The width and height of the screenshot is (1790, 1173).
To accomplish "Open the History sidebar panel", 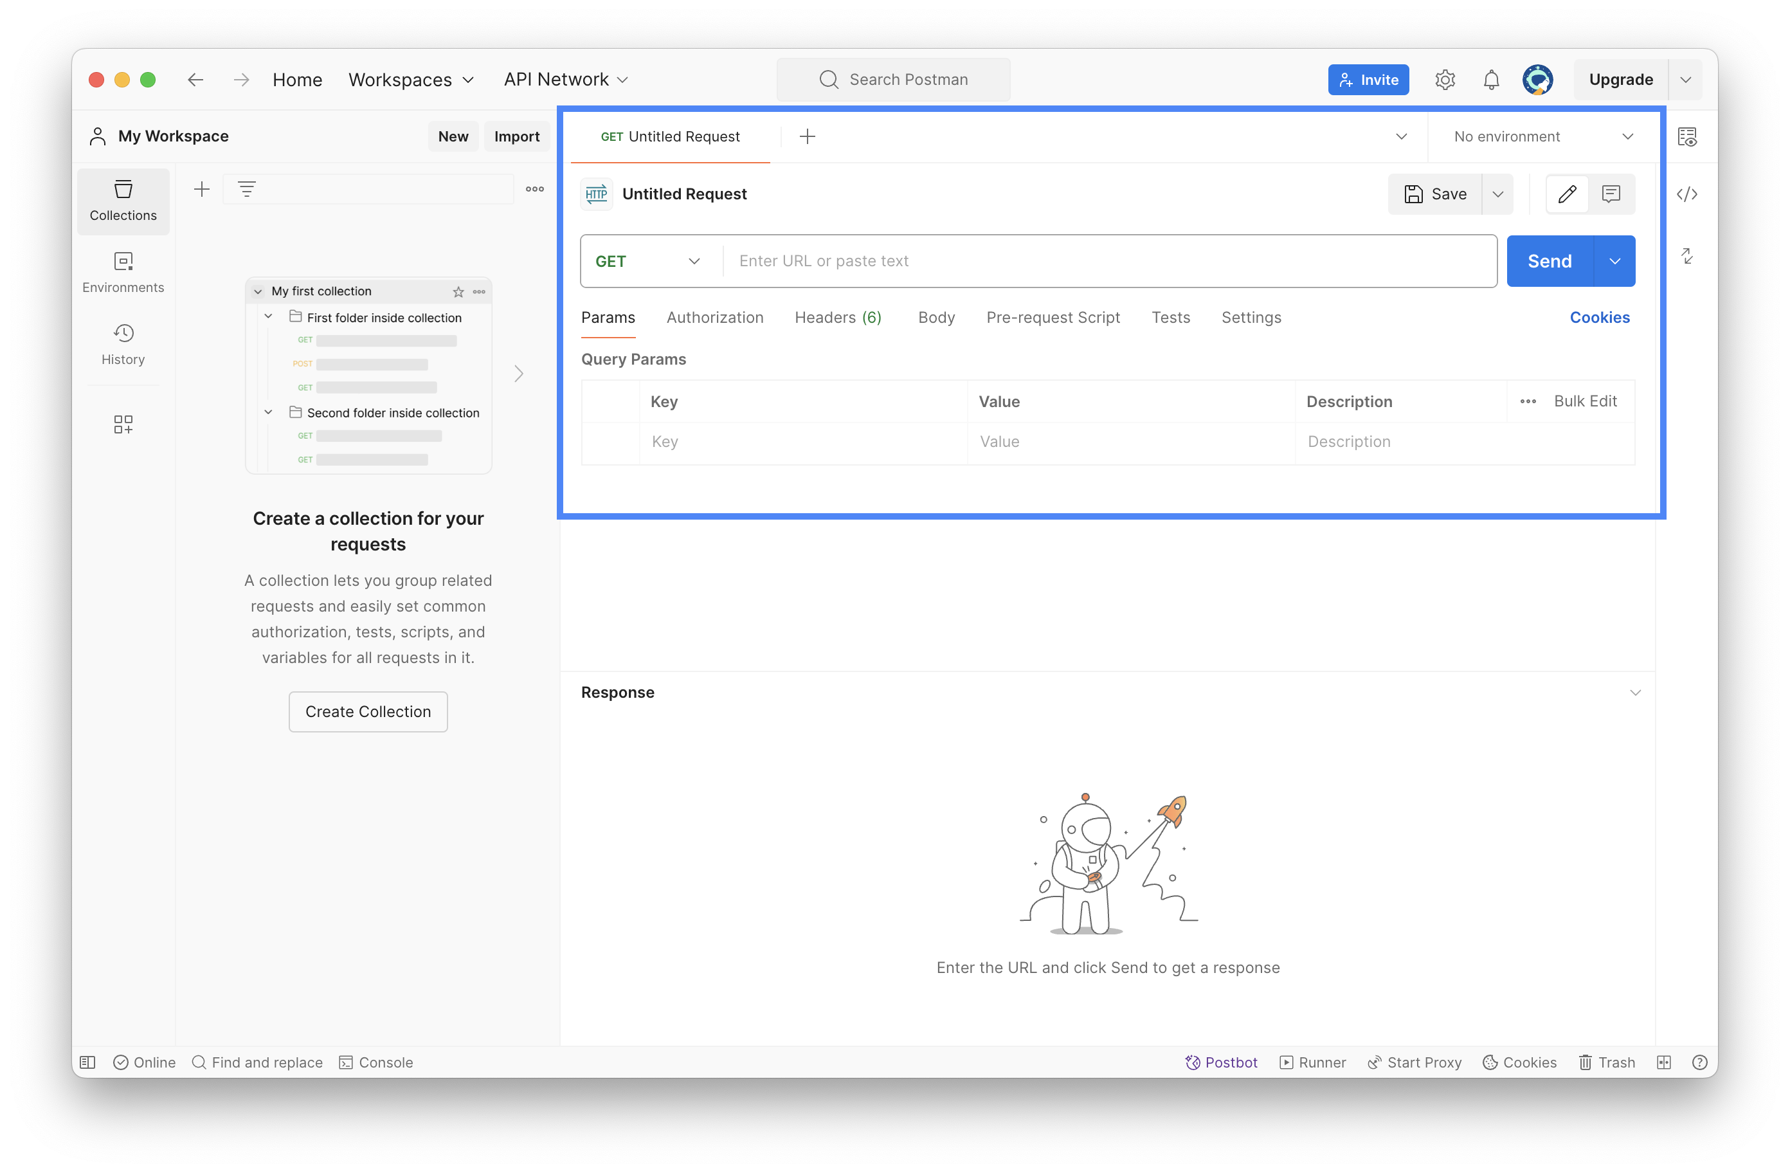I will click(123, 345).
